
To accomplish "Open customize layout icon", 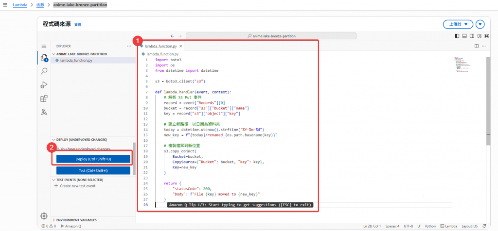I will [479, 36].
